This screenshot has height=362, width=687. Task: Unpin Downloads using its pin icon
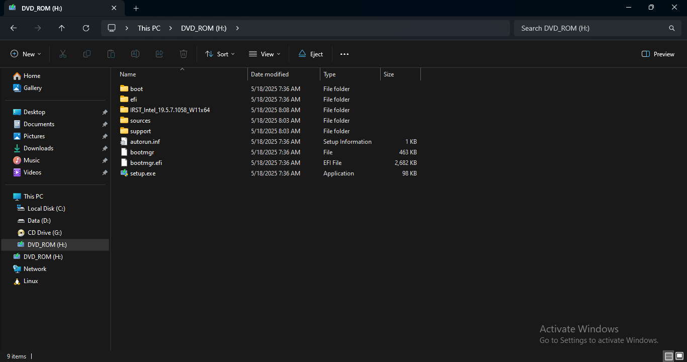pyautogui.click(x=105, y=148)
